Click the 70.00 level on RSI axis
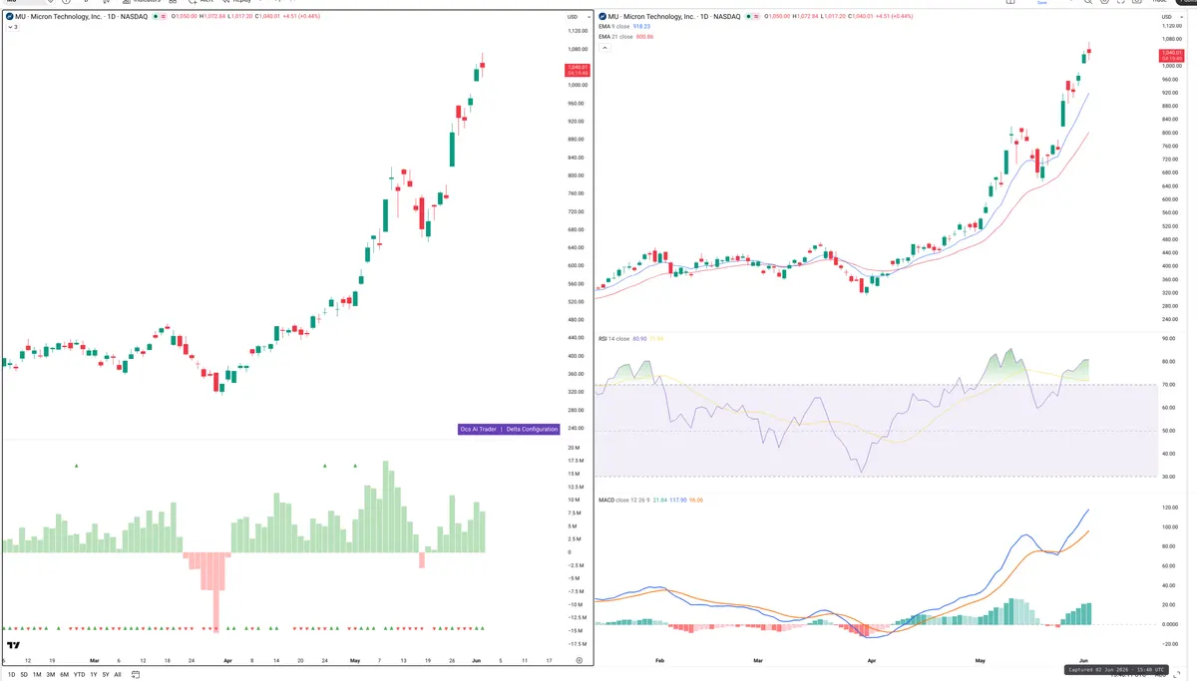The image size is (1197, 681). [x=1168, y=385]
